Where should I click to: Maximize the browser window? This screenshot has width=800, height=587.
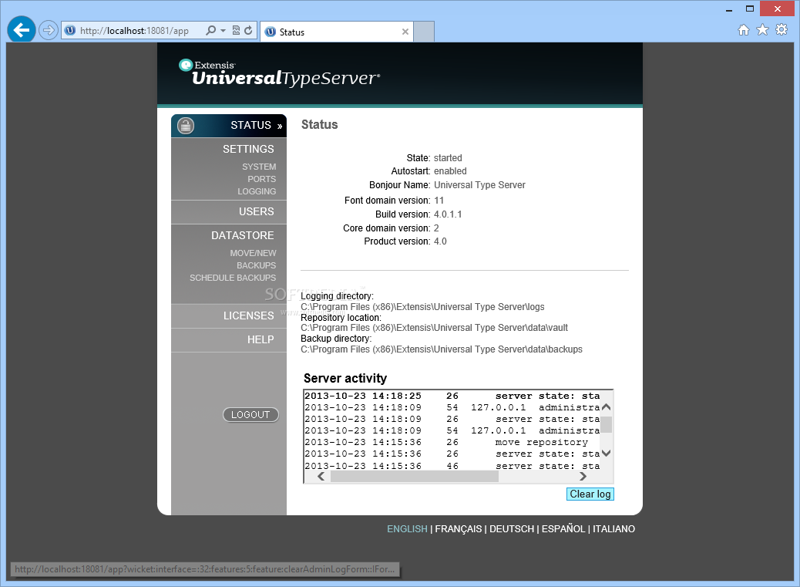click(x=749, y=8)
